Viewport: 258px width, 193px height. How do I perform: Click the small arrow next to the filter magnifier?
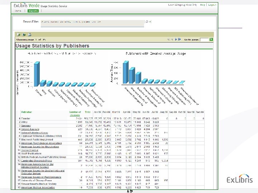pos(150,21)
